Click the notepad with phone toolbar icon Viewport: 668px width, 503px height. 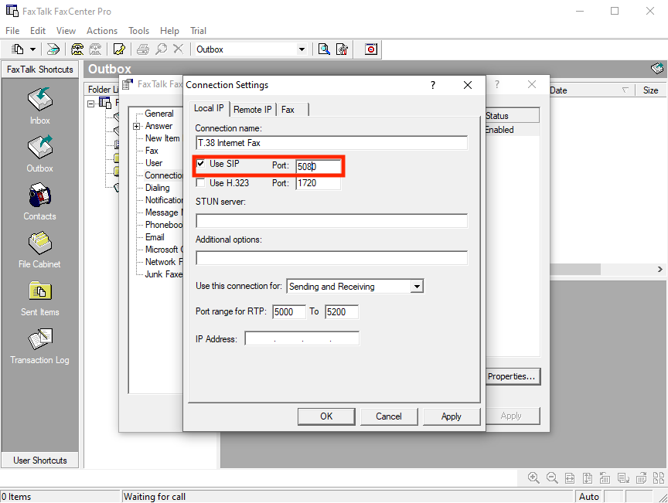(x=119, y=49)
